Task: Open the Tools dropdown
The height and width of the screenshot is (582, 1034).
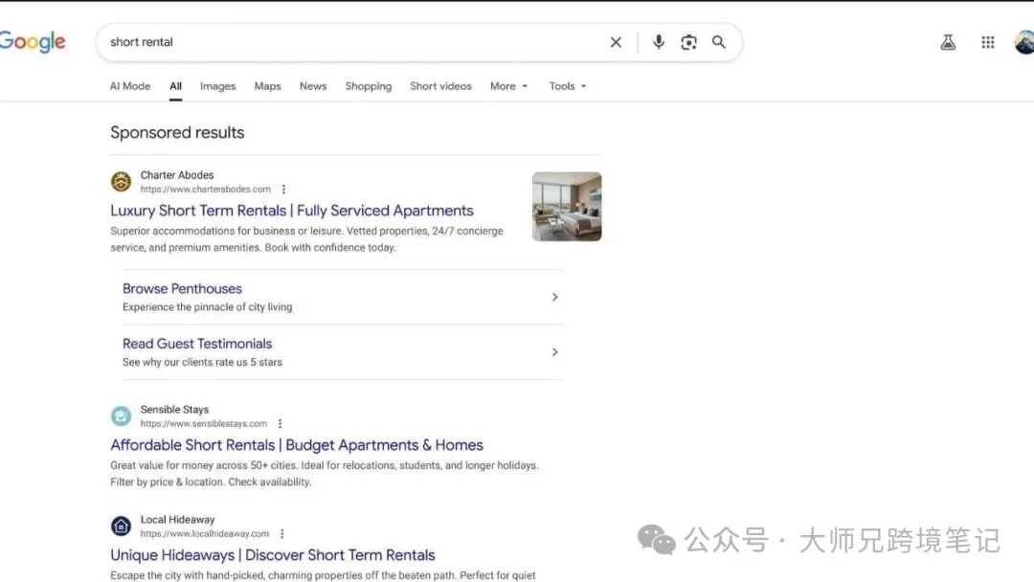Action: tap(568, 86)
